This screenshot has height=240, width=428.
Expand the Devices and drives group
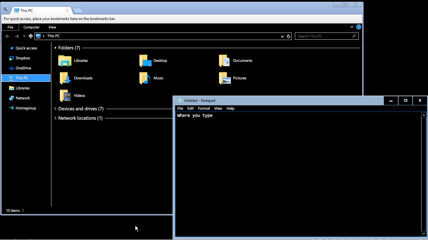(55, 109)
